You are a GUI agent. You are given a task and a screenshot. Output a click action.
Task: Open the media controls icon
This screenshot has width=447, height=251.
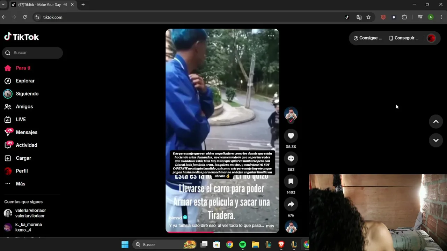click(420, 17)
